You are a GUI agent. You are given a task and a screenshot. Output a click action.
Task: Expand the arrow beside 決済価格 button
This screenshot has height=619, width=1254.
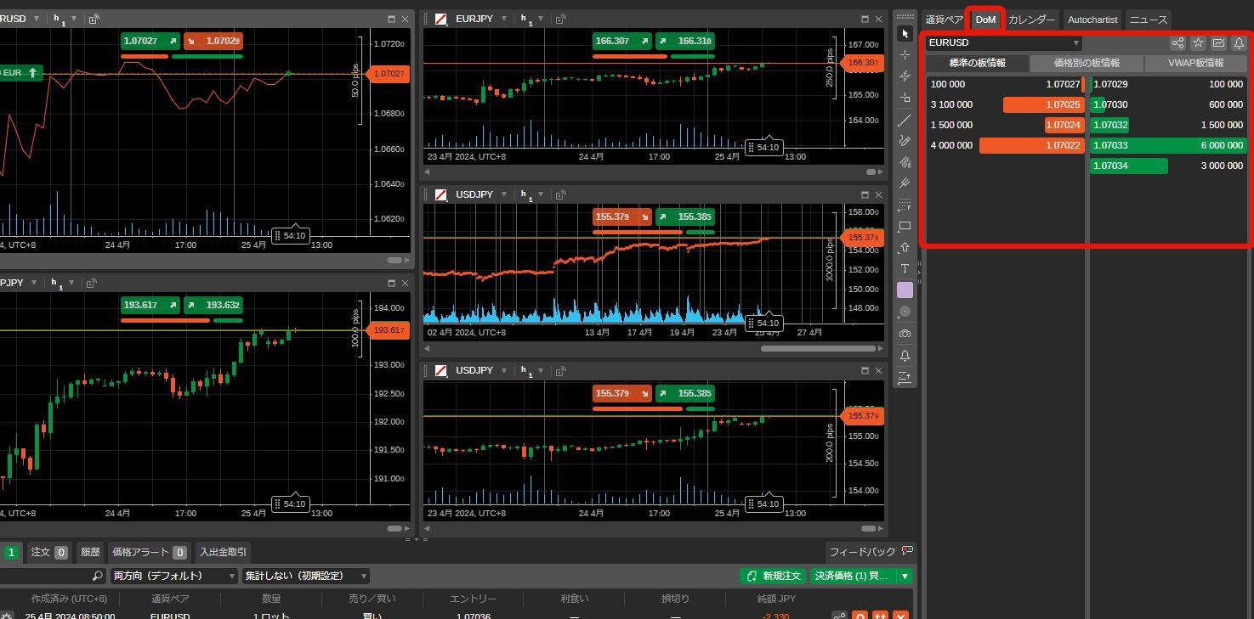(x=905, y=576)
